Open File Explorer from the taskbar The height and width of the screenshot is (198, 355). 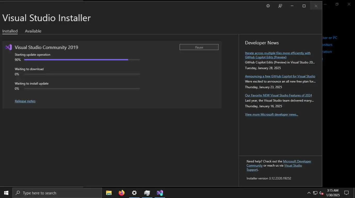tap(109, 193)
